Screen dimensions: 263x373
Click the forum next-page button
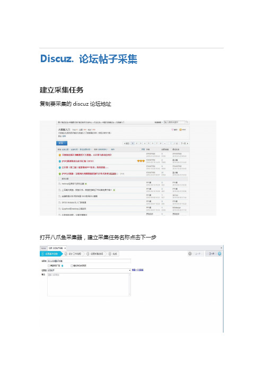184,143
